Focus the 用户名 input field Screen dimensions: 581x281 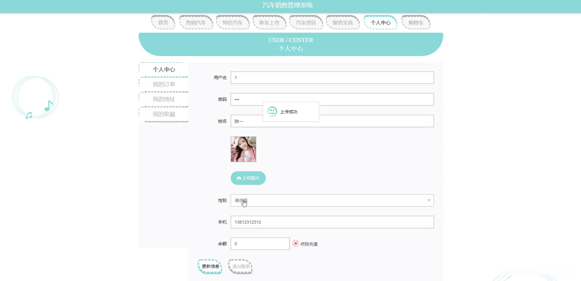pos(332,78)
